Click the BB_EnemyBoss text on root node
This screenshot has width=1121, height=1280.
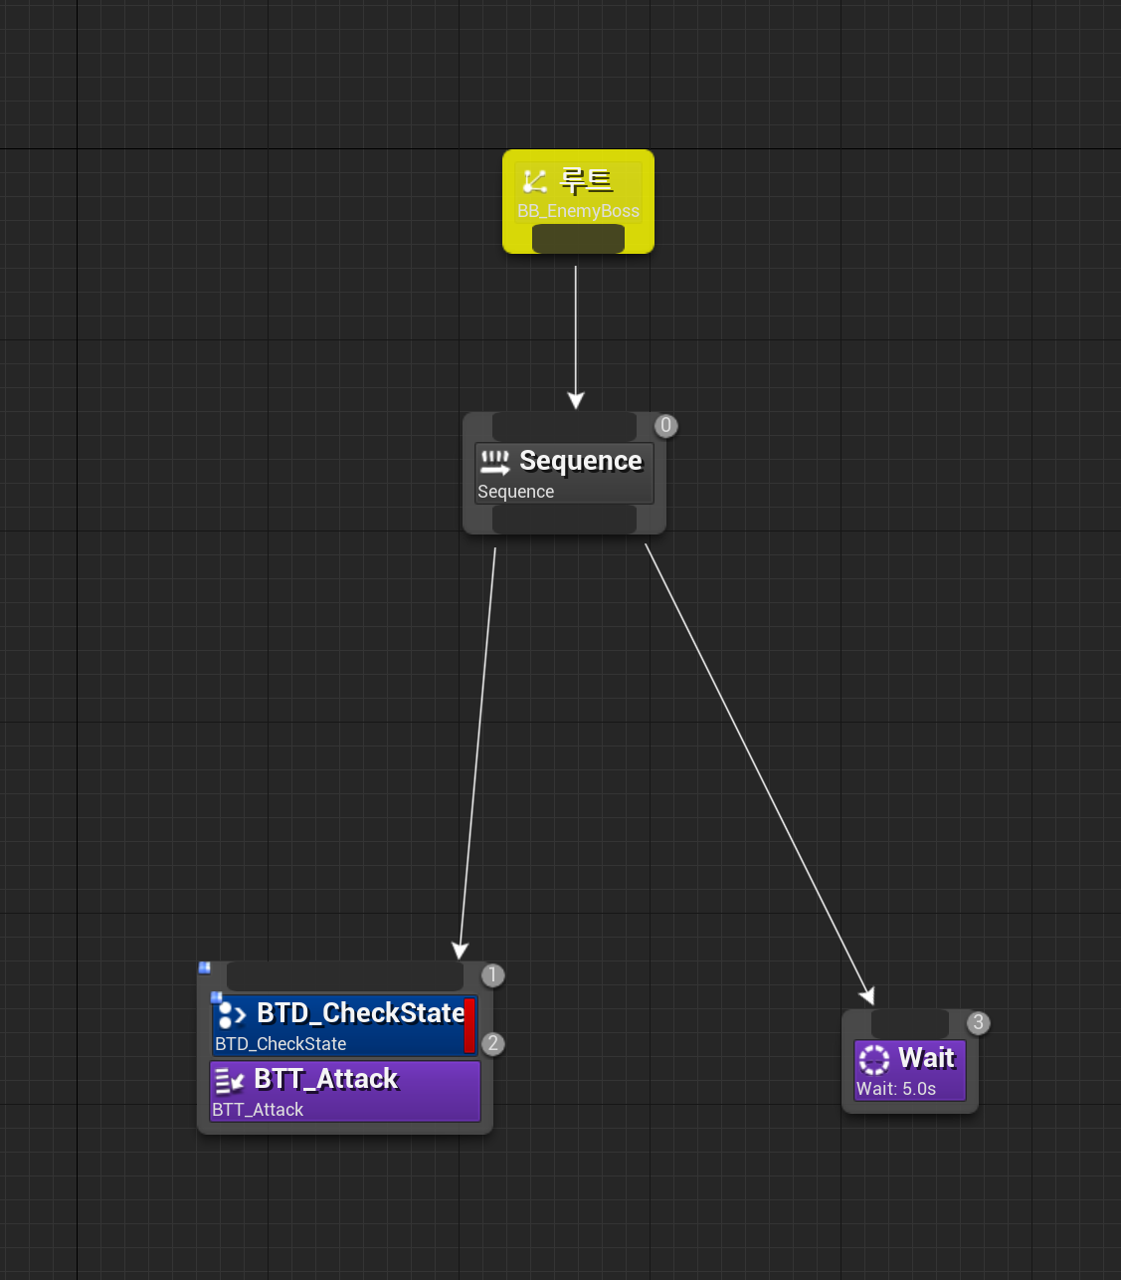578,211
